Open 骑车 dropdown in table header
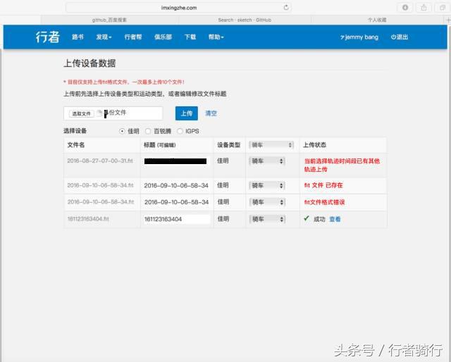 (271, 145)
